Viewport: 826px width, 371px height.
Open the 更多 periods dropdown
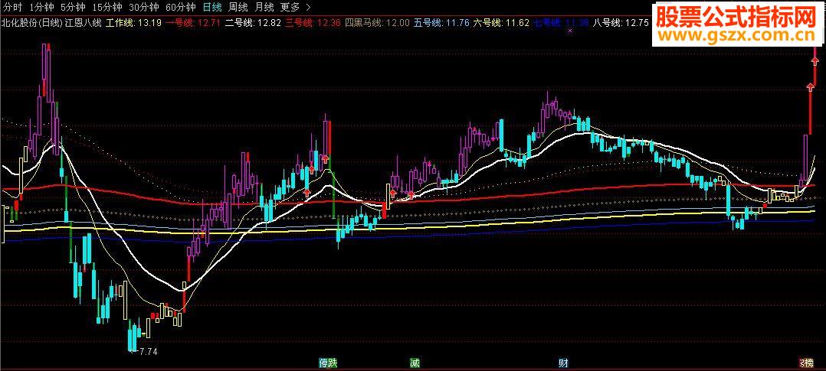click(x=290, y=8)
